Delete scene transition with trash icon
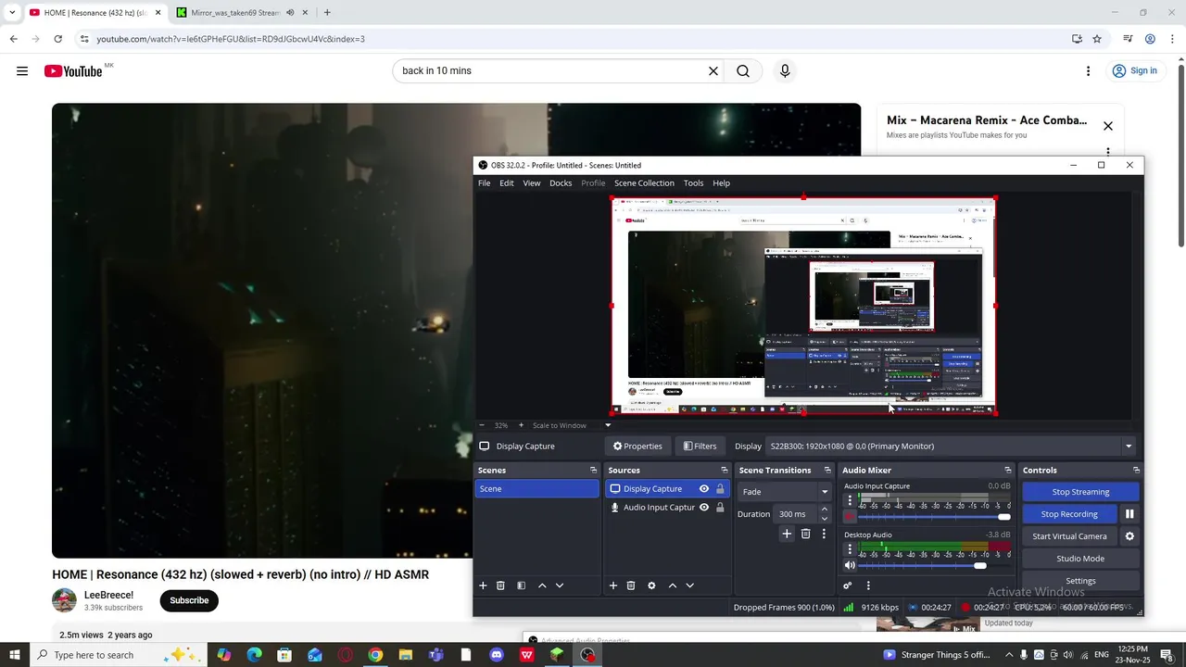This screenshot has height=667, width=1186. click(x=805, y=534)
